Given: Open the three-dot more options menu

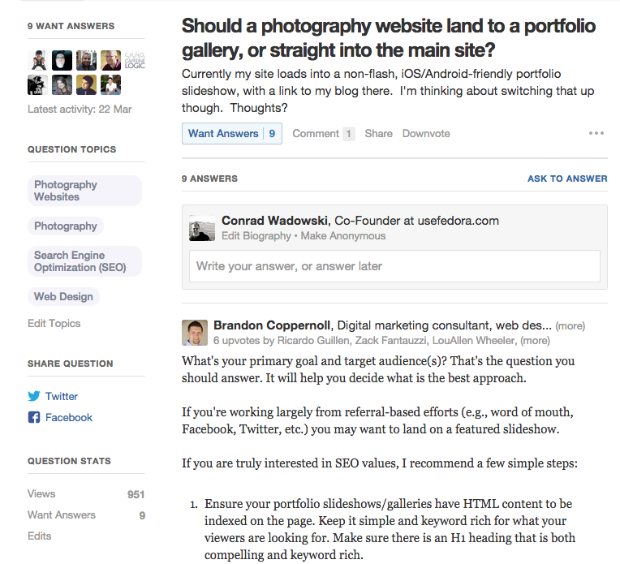Looking at the screenshot, I should [x=596, y=134].
